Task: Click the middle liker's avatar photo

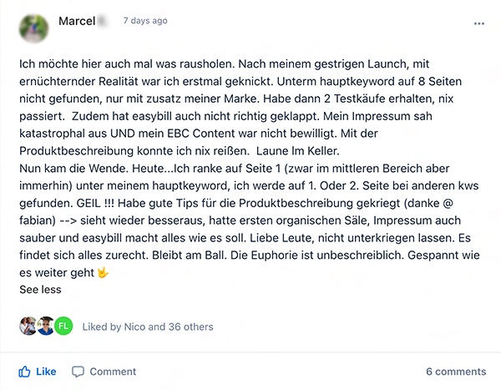Action: click(46, 326)
